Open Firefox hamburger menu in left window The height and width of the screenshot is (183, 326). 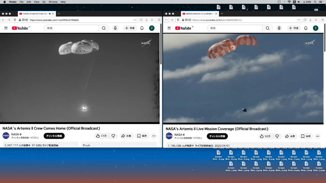click(x=159, y=20)
